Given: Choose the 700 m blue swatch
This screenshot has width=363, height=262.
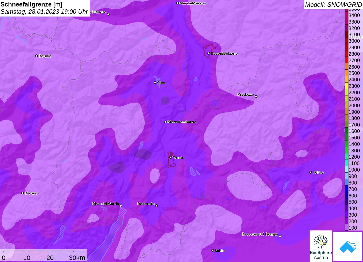Looking at the screenshot, I should click(x=346, y=189).
